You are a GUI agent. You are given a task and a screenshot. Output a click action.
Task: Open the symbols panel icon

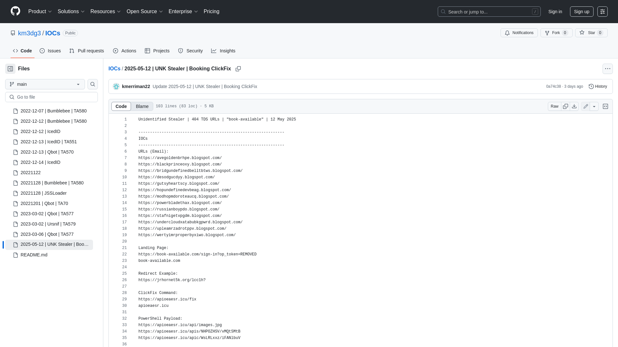pos(605,106)
